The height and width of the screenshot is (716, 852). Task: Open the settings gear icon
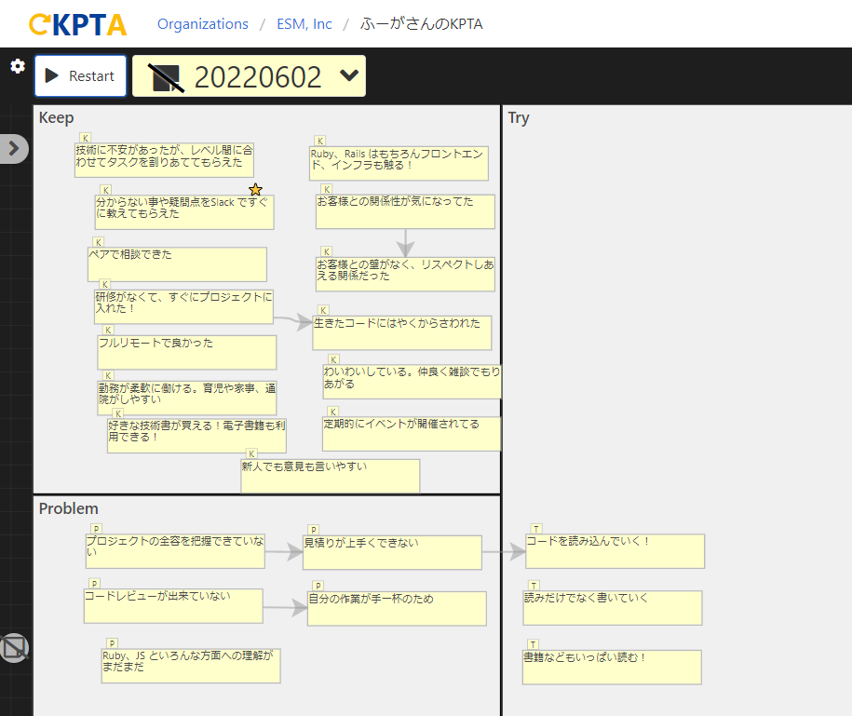tap(18, 66)
